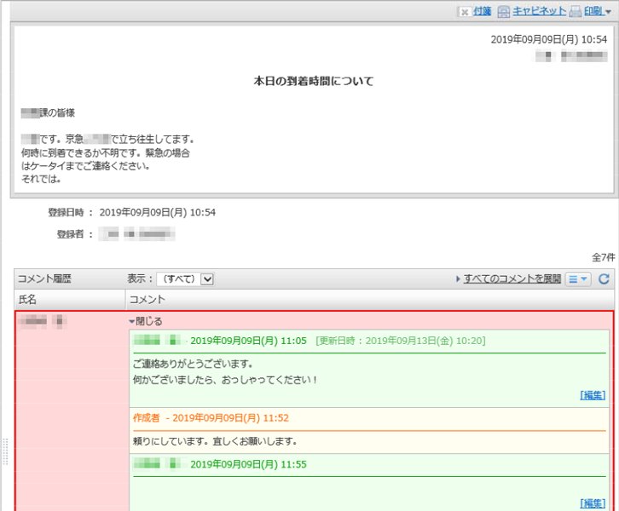Click the キャビネット cabinet icon
This screenshot has height=511, width=619.
tap(504, 12)
